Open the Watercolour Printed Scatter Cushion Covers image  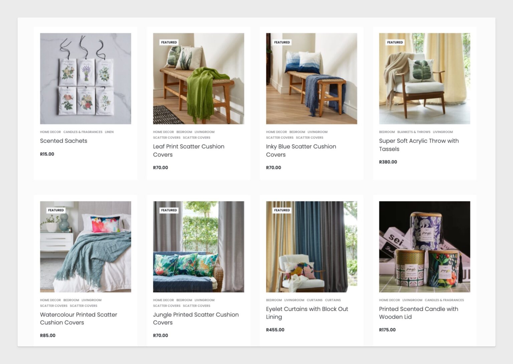85,247
